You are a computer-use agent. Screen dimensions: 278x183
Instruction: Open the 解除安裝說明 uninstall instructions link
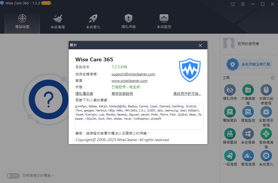click(x=122, y=93)
